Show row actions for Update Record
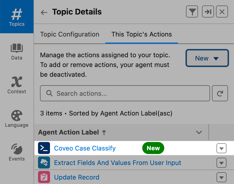 pyautogui.click(x=221, y=177)
